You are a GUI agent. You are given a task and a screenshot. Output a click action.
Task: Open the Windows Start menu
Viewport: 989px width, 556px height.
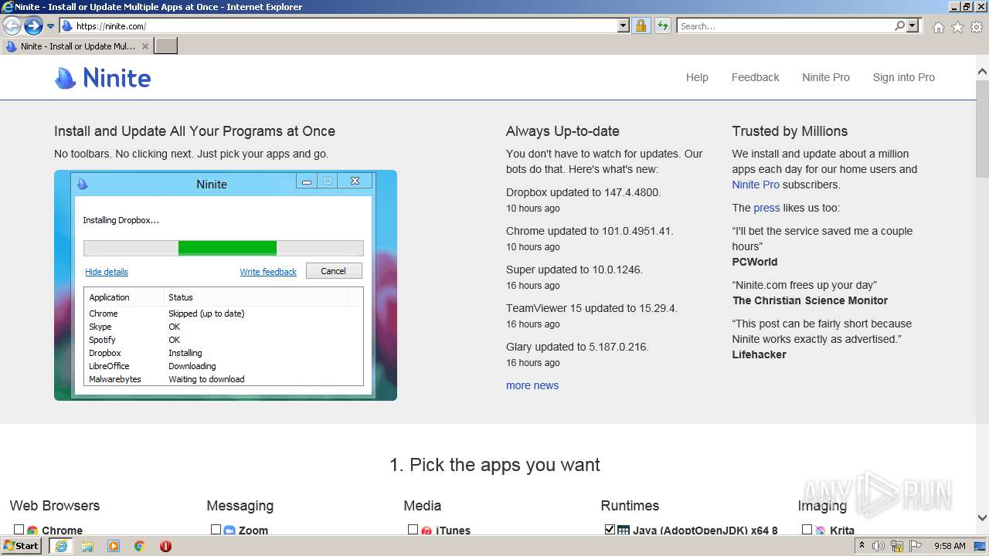[22, 546]
